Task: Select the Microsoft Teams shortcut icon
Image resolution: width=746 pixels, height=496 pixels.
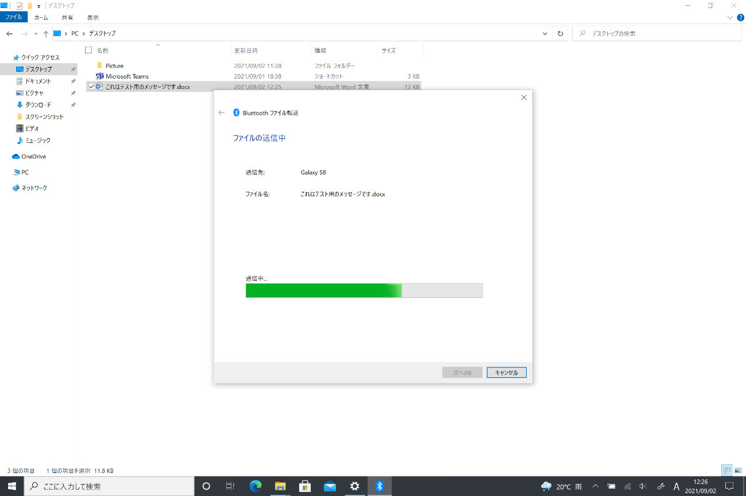Action: pos(100,76)
